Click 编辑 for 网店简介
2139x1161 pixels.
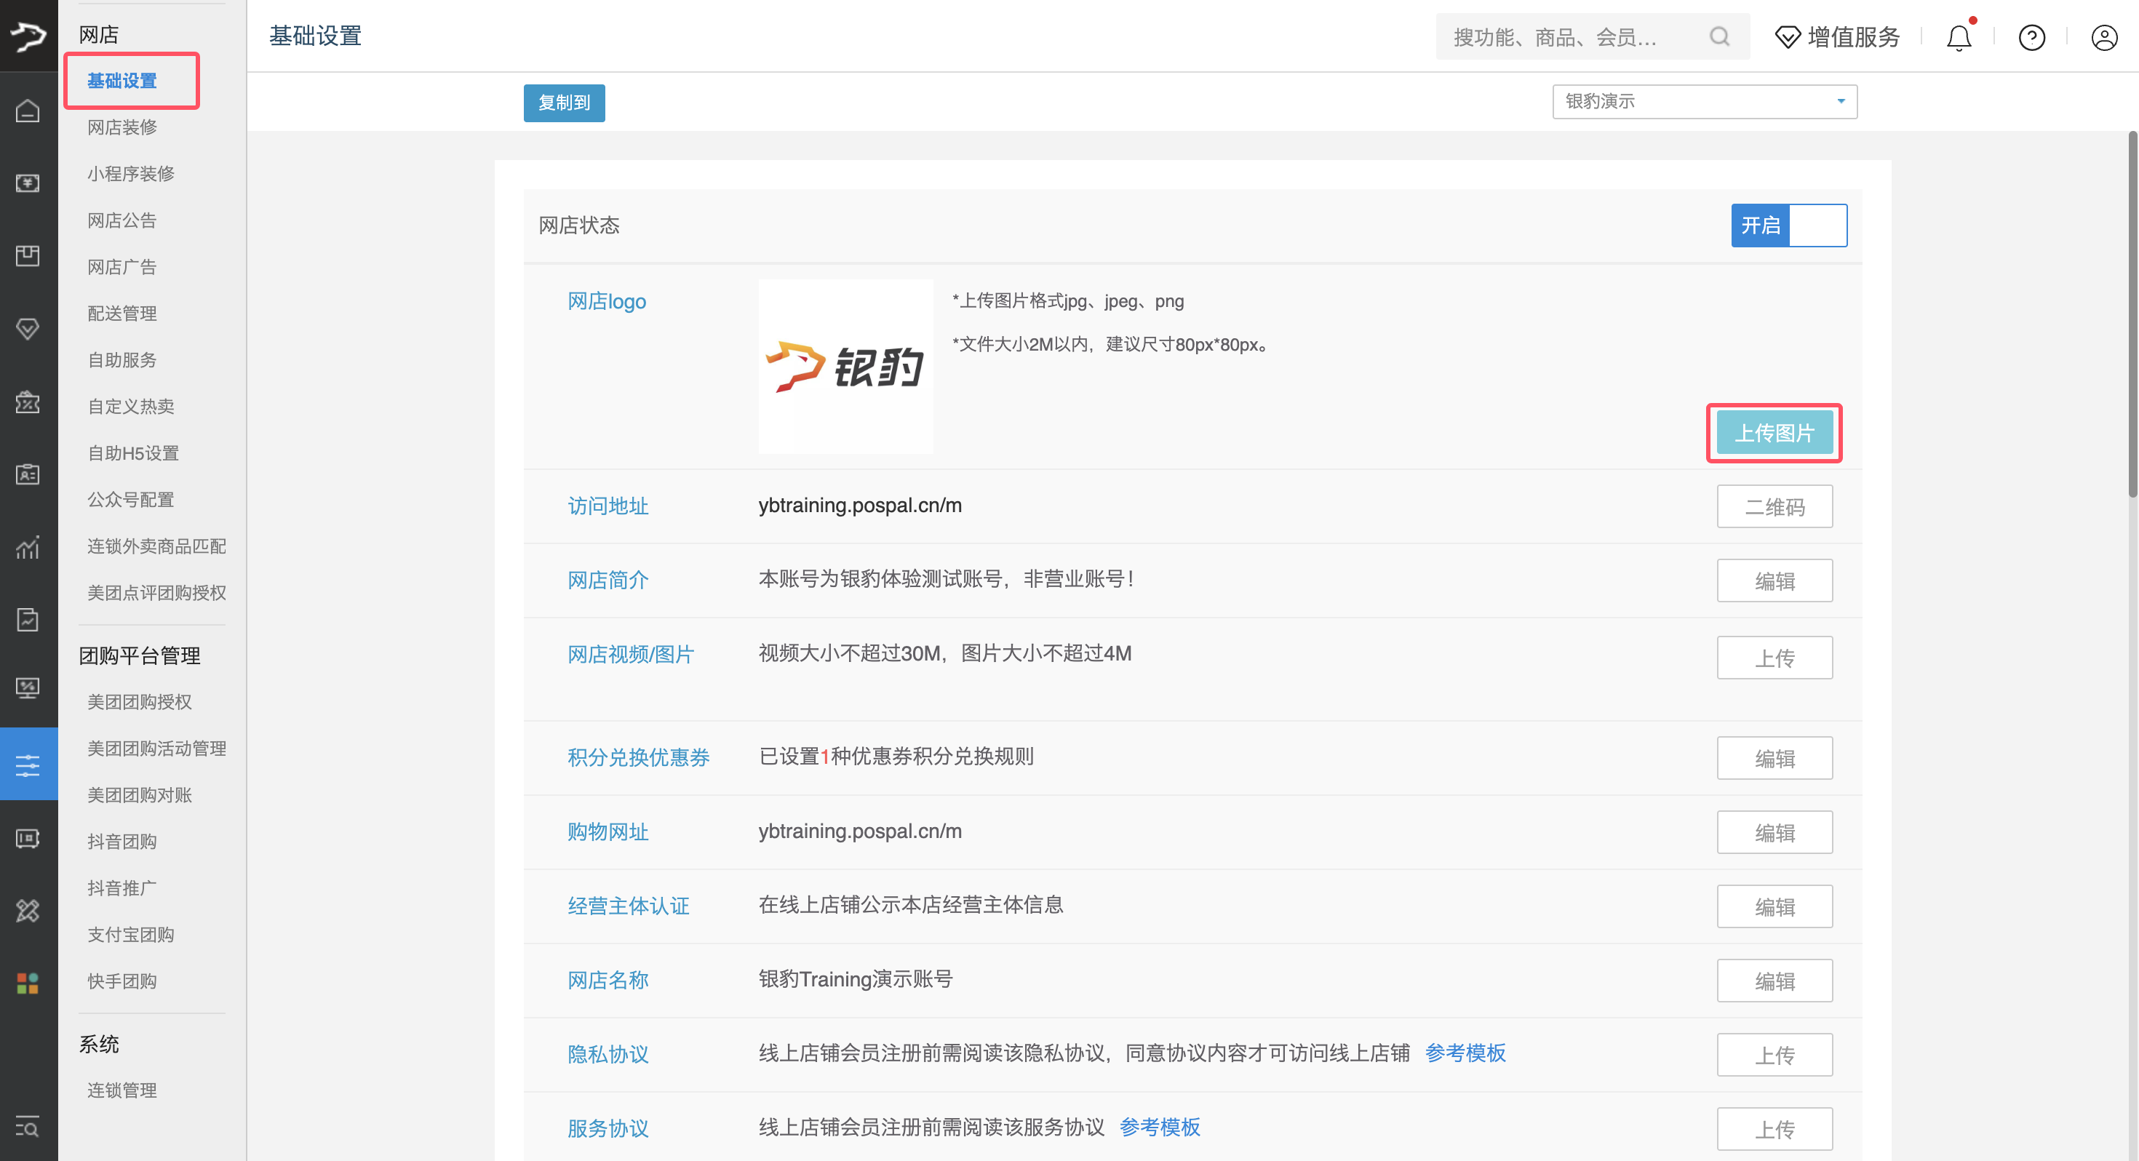point(1774,580)
